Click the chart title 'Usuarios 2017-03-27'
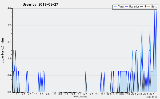160x99 pixels. 40,4
